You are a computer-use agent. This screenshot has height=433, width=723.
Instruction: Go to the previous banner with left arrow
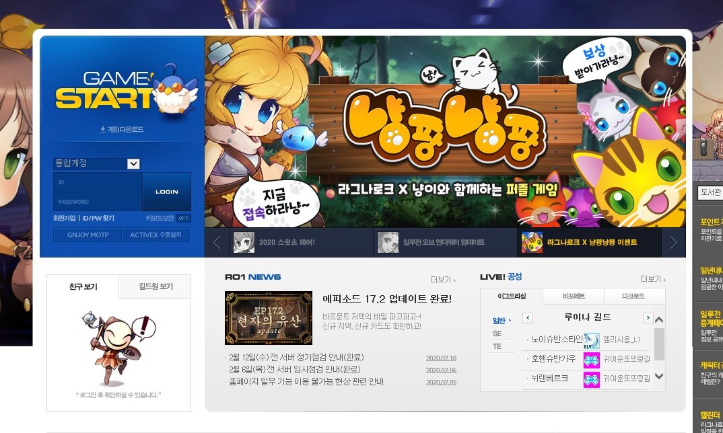click(x=216, y=243)
